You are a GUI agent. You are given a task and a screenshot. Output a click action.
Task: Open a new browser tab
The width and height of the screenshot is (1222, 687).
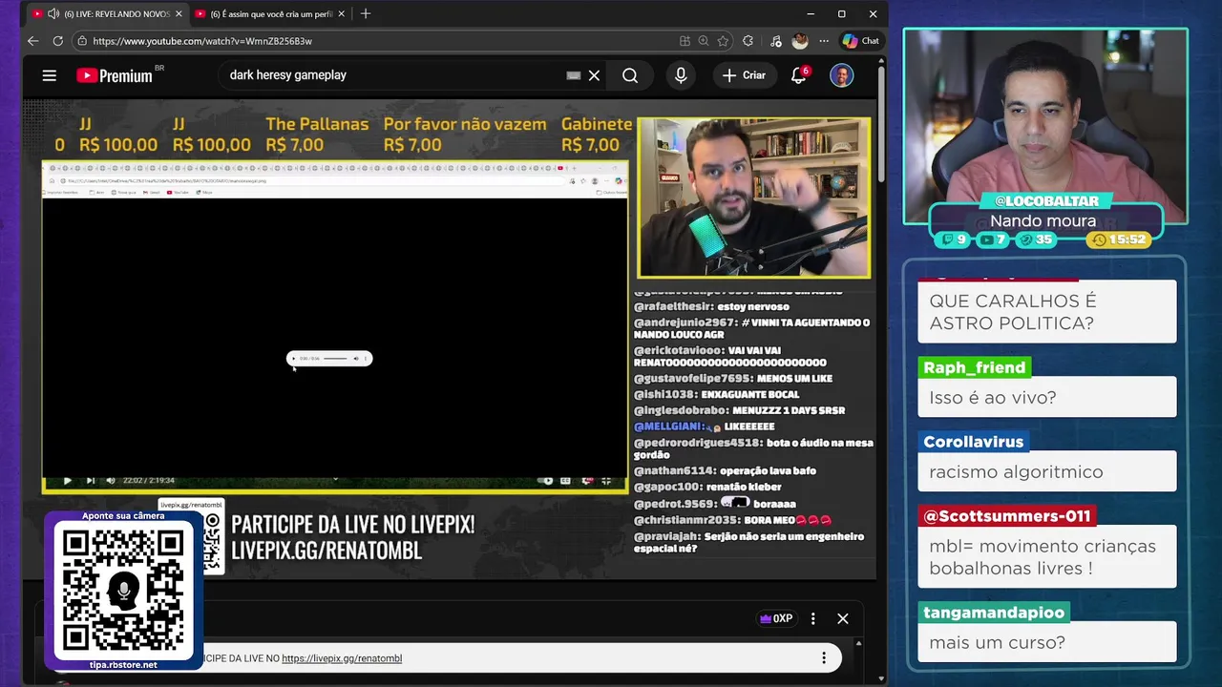(366, 14)
